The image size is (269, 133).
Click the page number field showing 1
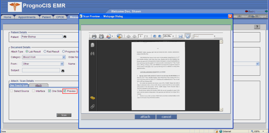(x=141, y=36)
